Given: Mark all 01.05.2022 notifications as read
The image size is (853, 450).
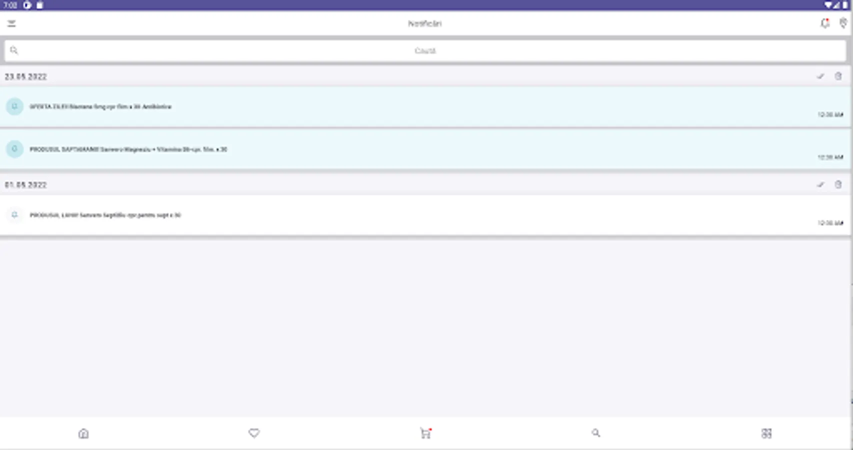Looking at the screenshot, I should pyautogui.click(x=820, y=184).
